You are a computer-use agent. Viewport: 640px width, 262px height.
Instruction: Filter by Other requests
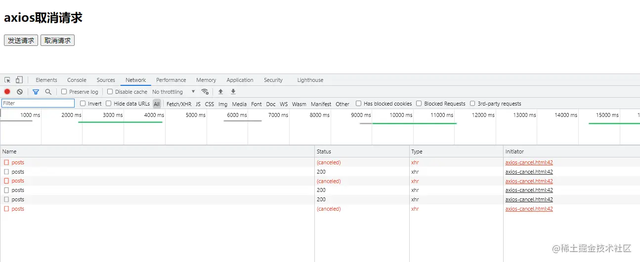click(342, 104)
